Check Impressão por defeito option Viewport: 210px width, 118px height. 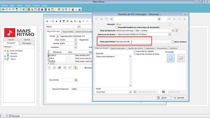pyautogui.click(x=135, y=51)
